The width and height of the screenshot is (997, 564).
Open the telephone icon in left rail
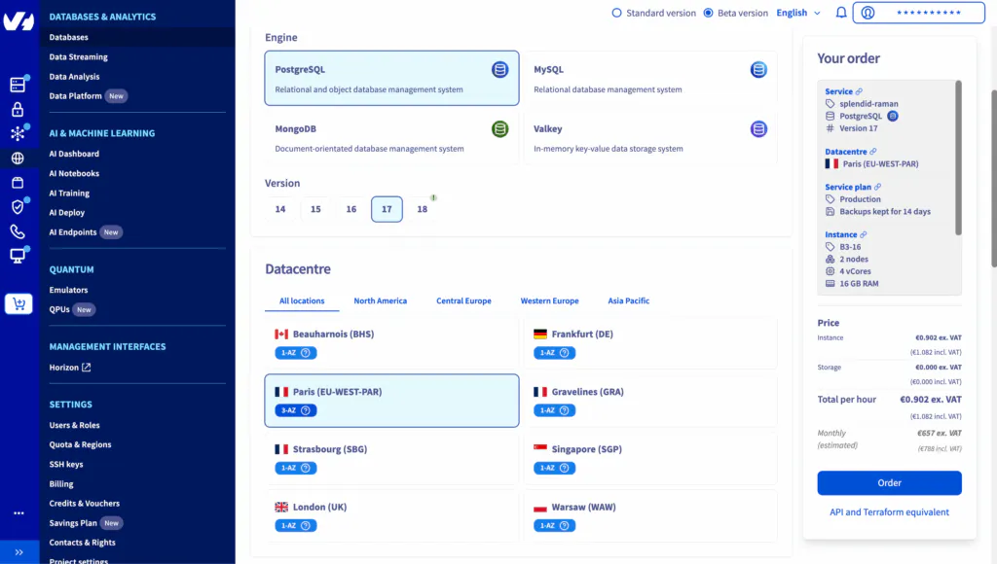point(18,231)
